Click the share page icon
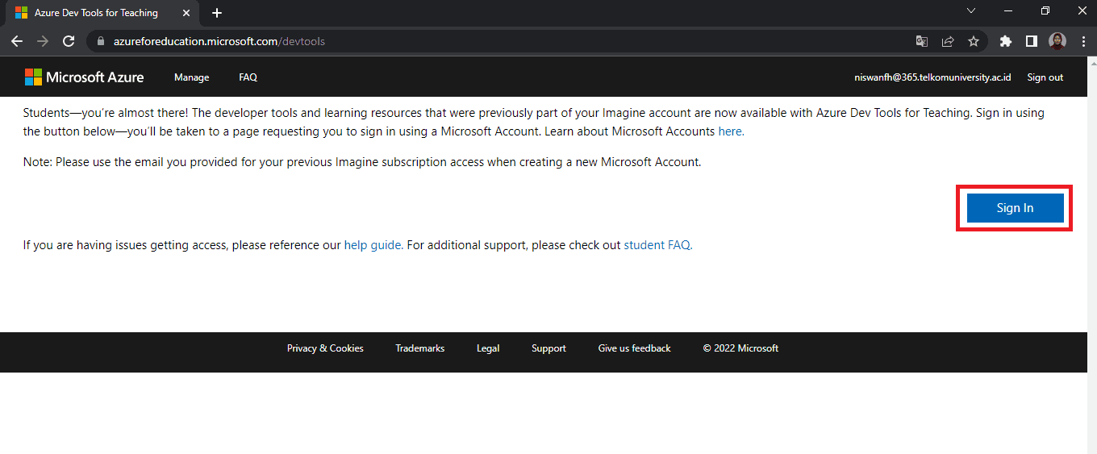Image resolution: width=1097 pixels, height=454 pixels. (x=948, y=41)
